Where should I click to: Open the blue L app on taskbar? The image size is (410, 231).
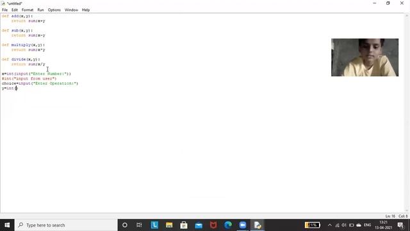tap(154, 225)
